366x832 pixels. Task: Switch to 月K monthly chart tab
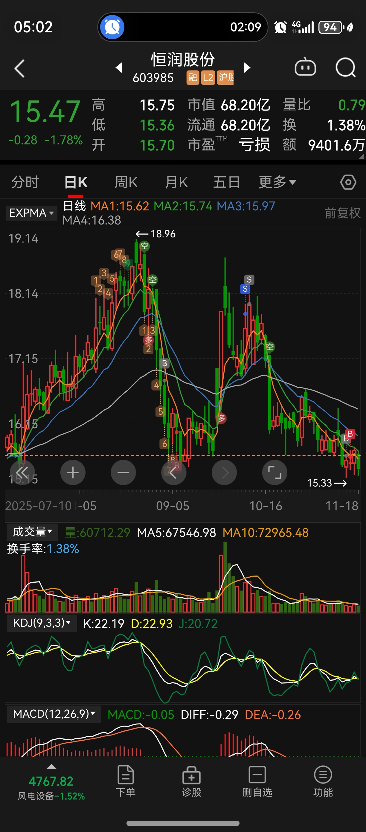[x=176, y=182]
